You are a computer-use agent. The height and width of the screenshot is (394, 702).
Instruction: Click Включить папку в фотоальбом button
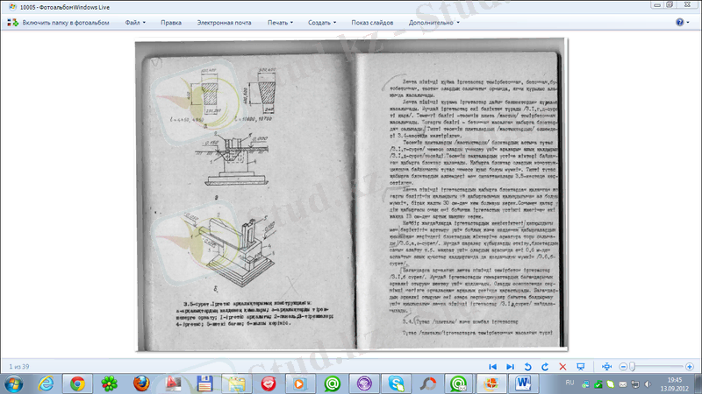point(60,22)
